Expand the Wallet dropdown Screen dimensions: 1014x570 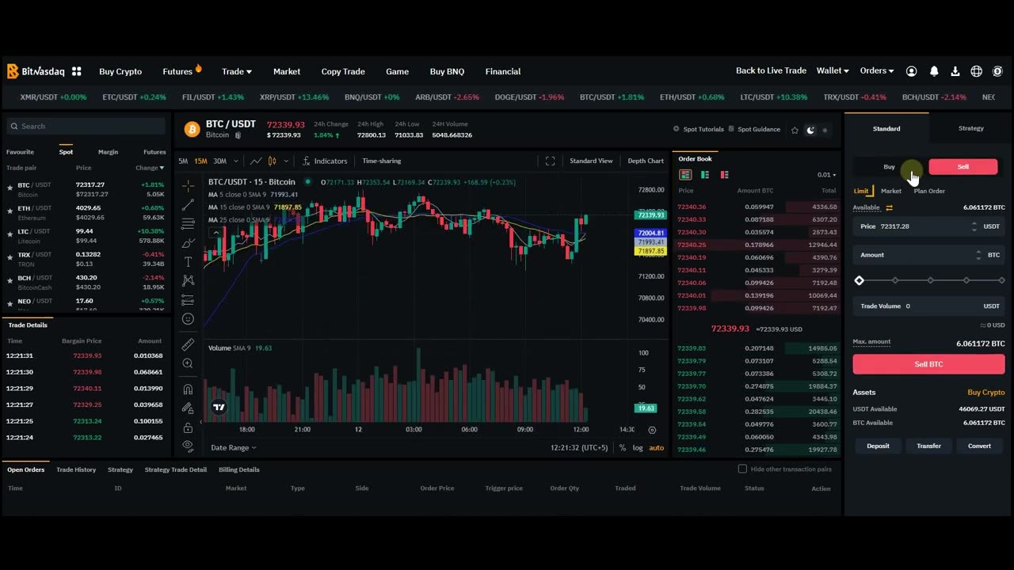(x=833, y=70)
